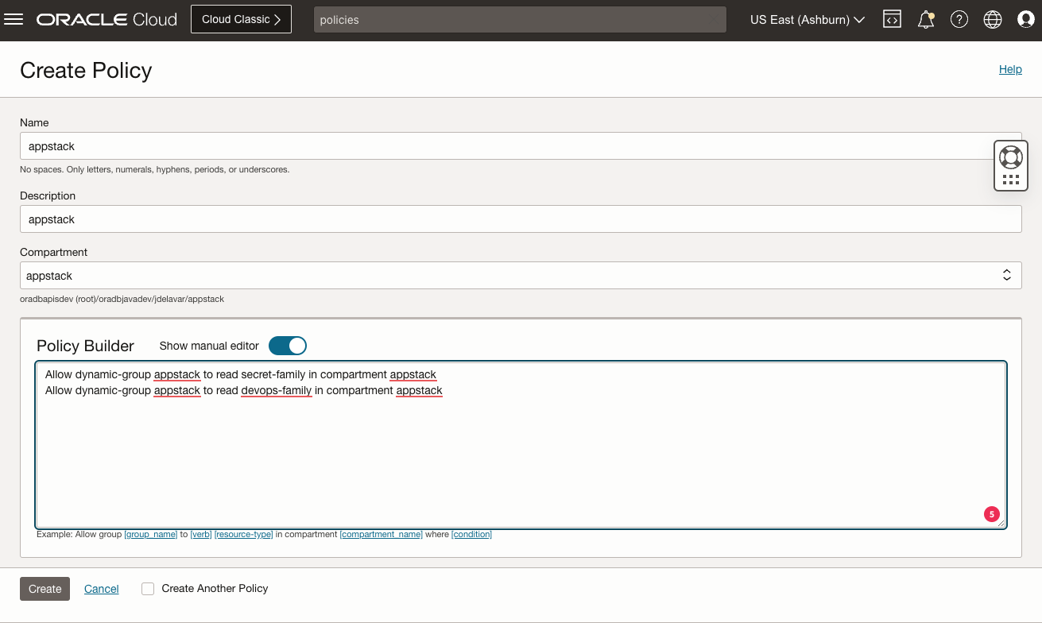The image size is (1042, 623).
Task: Click the search field containing policies
Action: [520, 20]
